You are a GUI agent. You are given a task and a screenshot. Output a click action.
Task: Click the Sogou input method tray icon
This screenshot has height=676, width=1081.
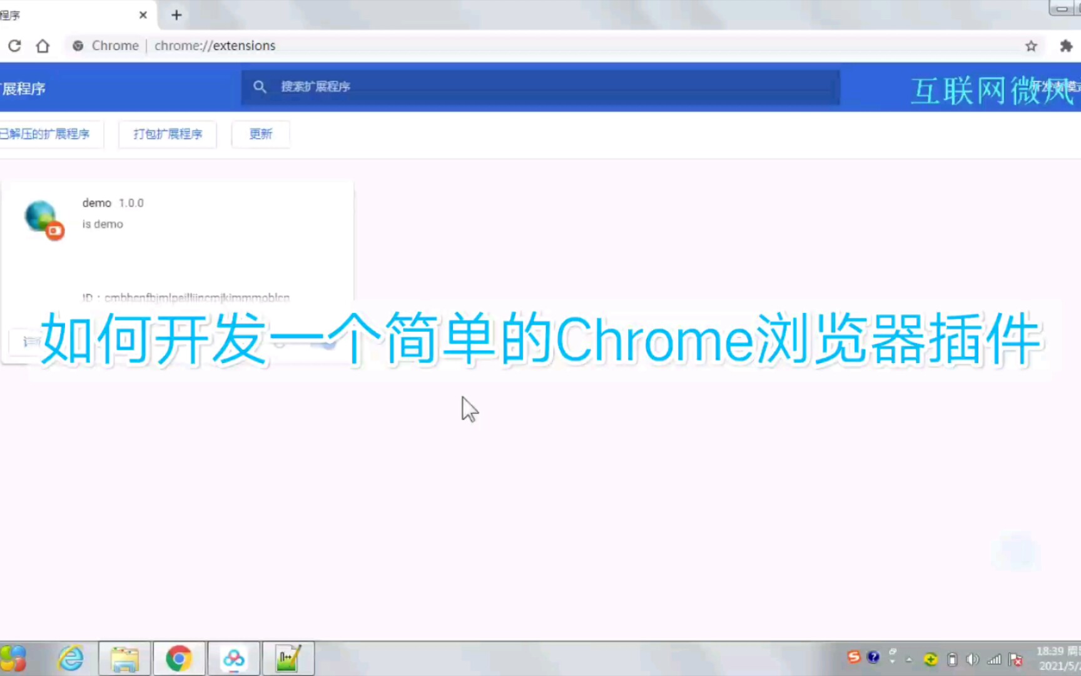pos(854,657)
